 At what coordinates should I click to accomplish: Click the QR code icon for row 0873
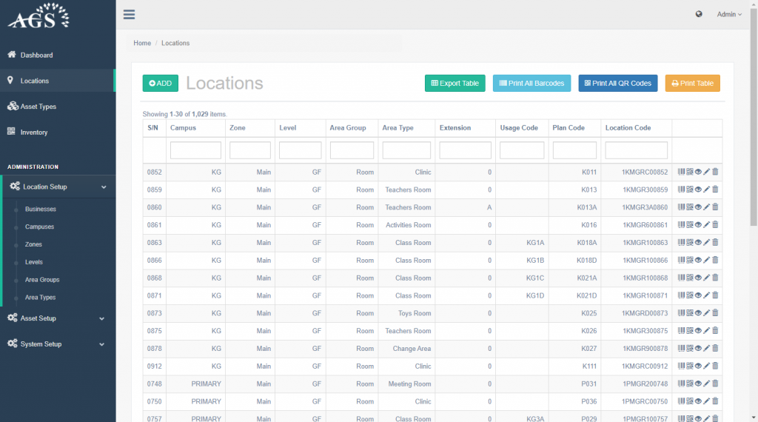(689, 313)
